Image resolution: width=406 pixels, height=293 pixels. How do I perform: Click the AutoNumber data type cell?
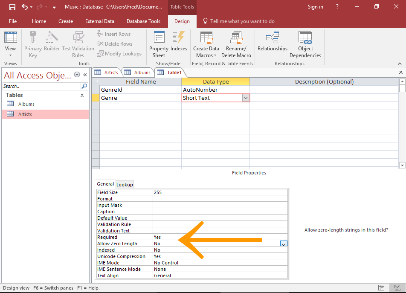pyautogui.click(x=215, y=90)
